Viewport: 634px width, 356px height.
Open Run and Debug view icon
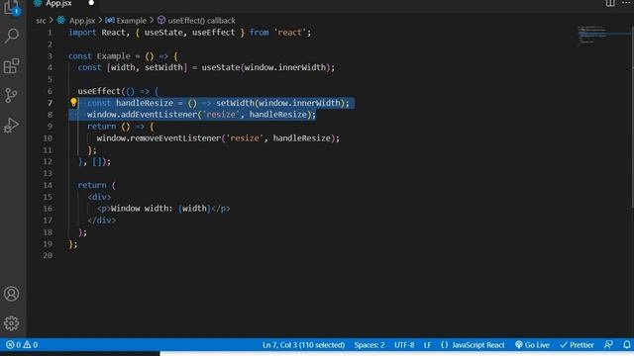11,126
